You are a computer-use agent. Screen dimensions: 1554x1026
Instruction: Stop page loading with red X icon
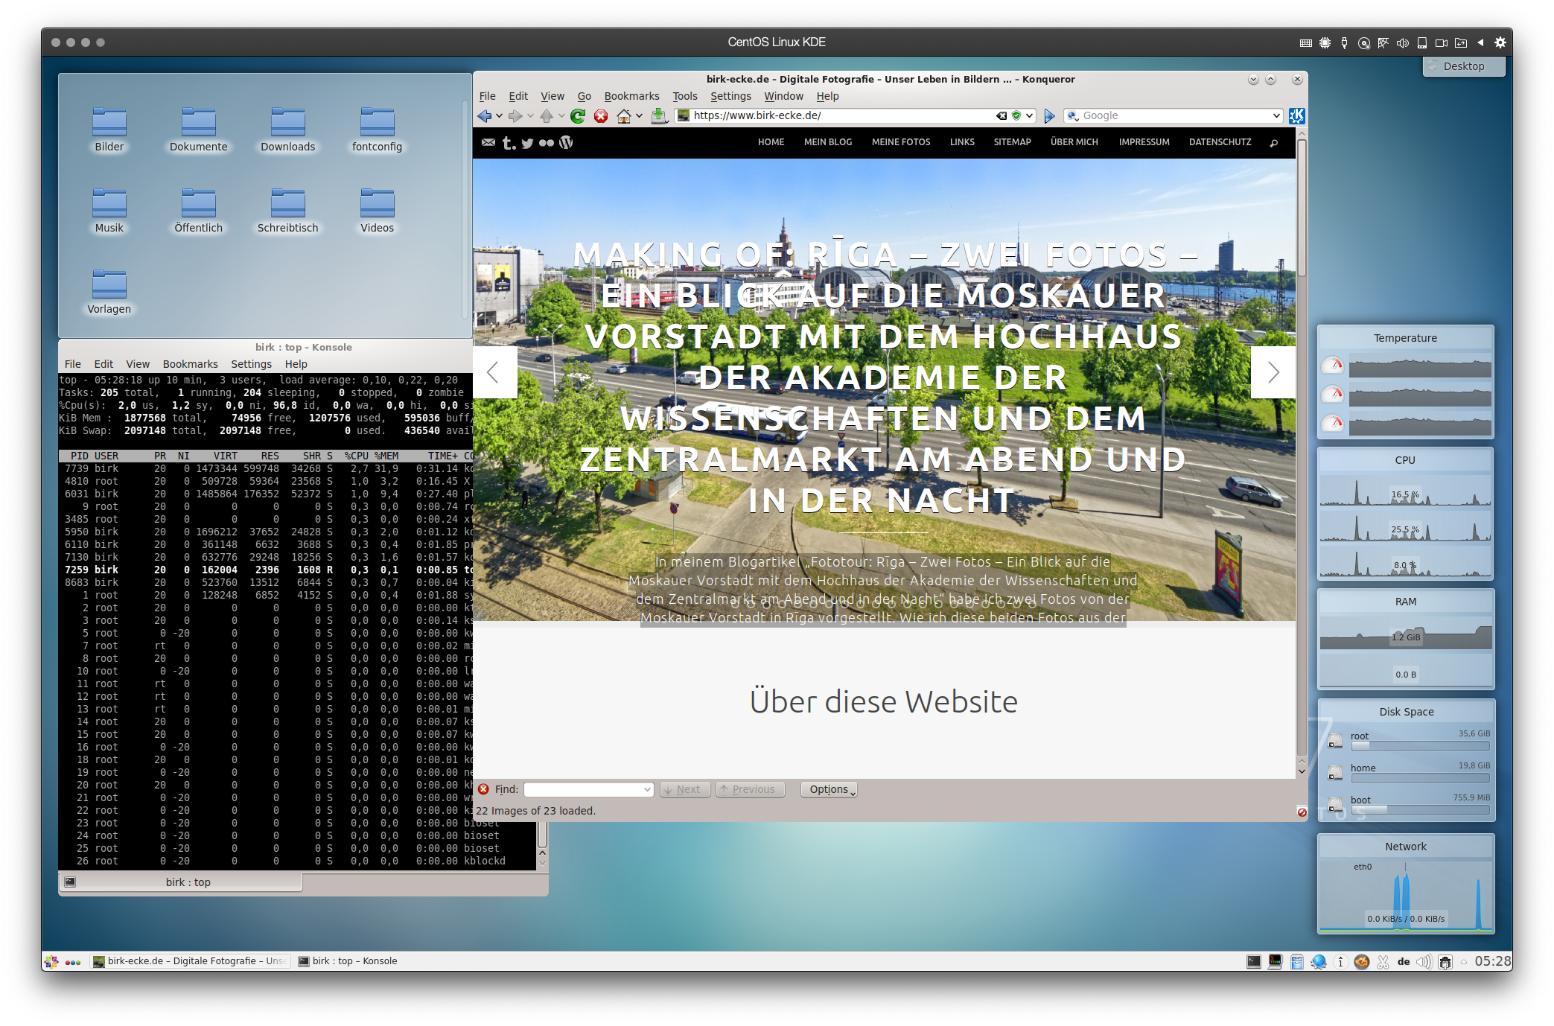[601, 116]
